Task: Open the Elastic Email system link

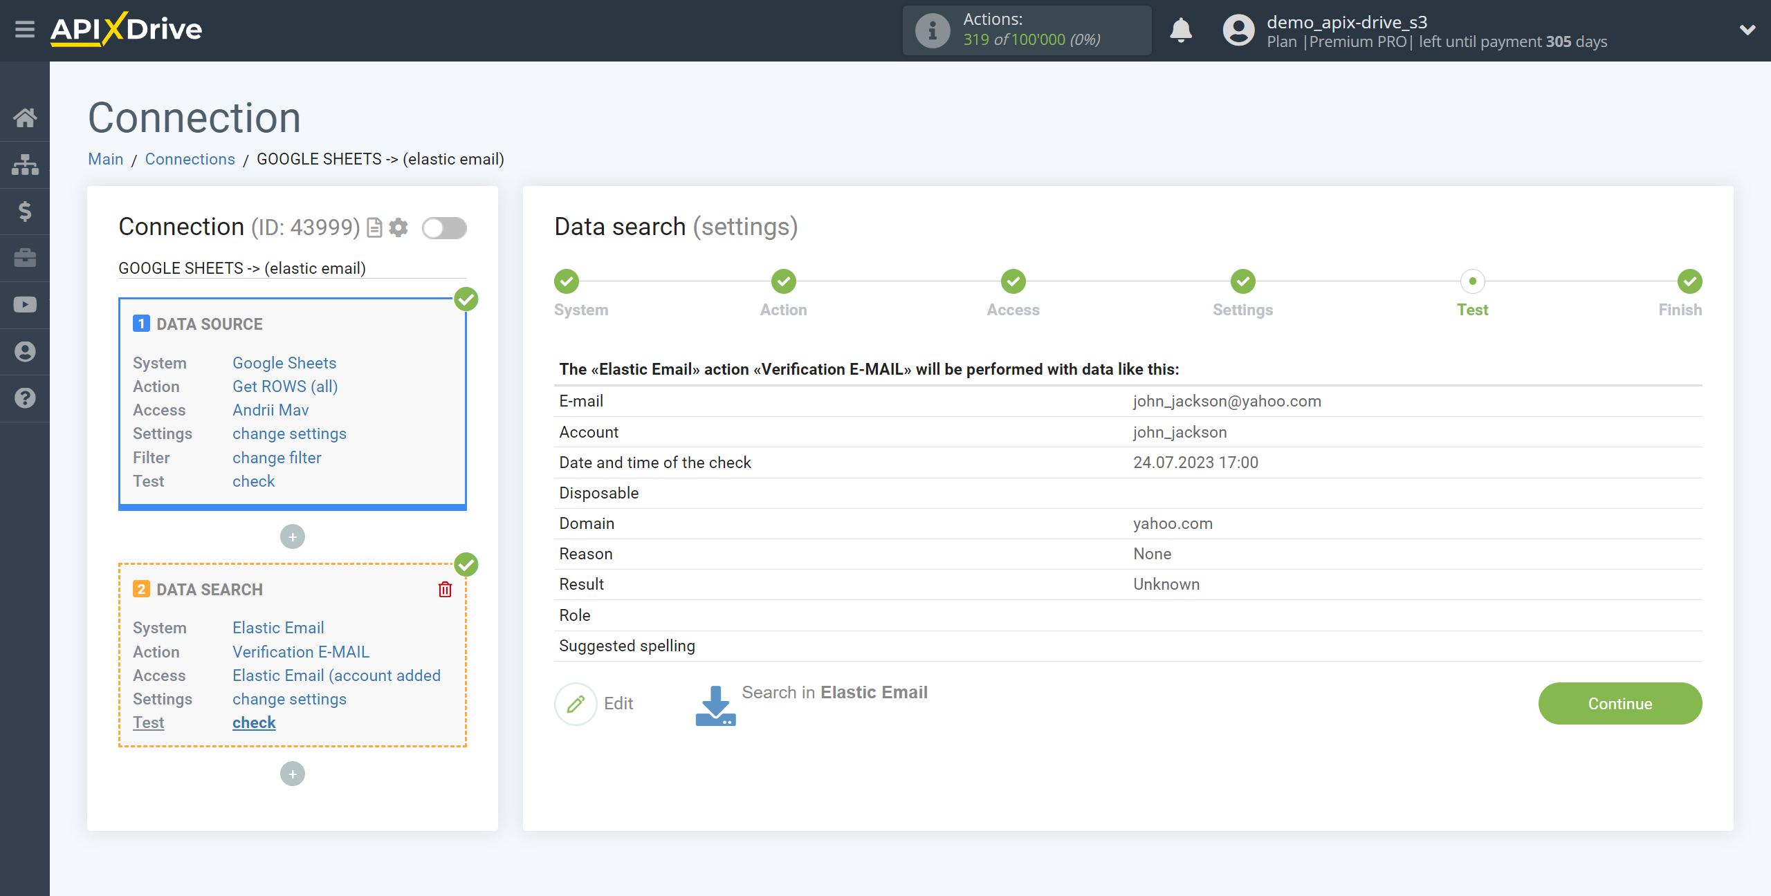Action: click(x=278, y=628)
